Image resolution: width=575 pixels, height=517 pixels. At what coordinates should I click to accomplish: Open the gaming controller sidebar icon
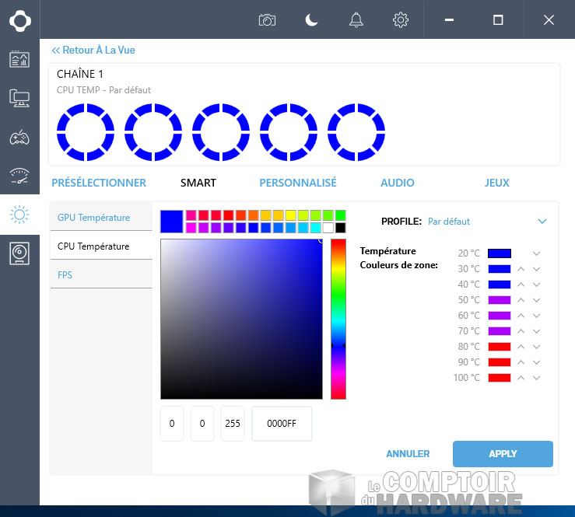(19, 138)
